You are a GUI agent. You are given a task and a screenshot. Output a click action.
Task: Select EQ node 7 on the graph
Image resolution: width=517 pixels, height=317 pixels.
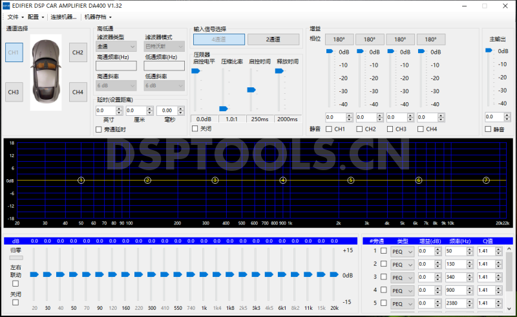tap(487, 180)
